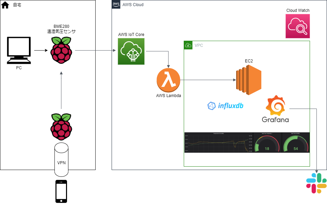
Task: Select the AWS IoT Core label
Action: (131, 35)
